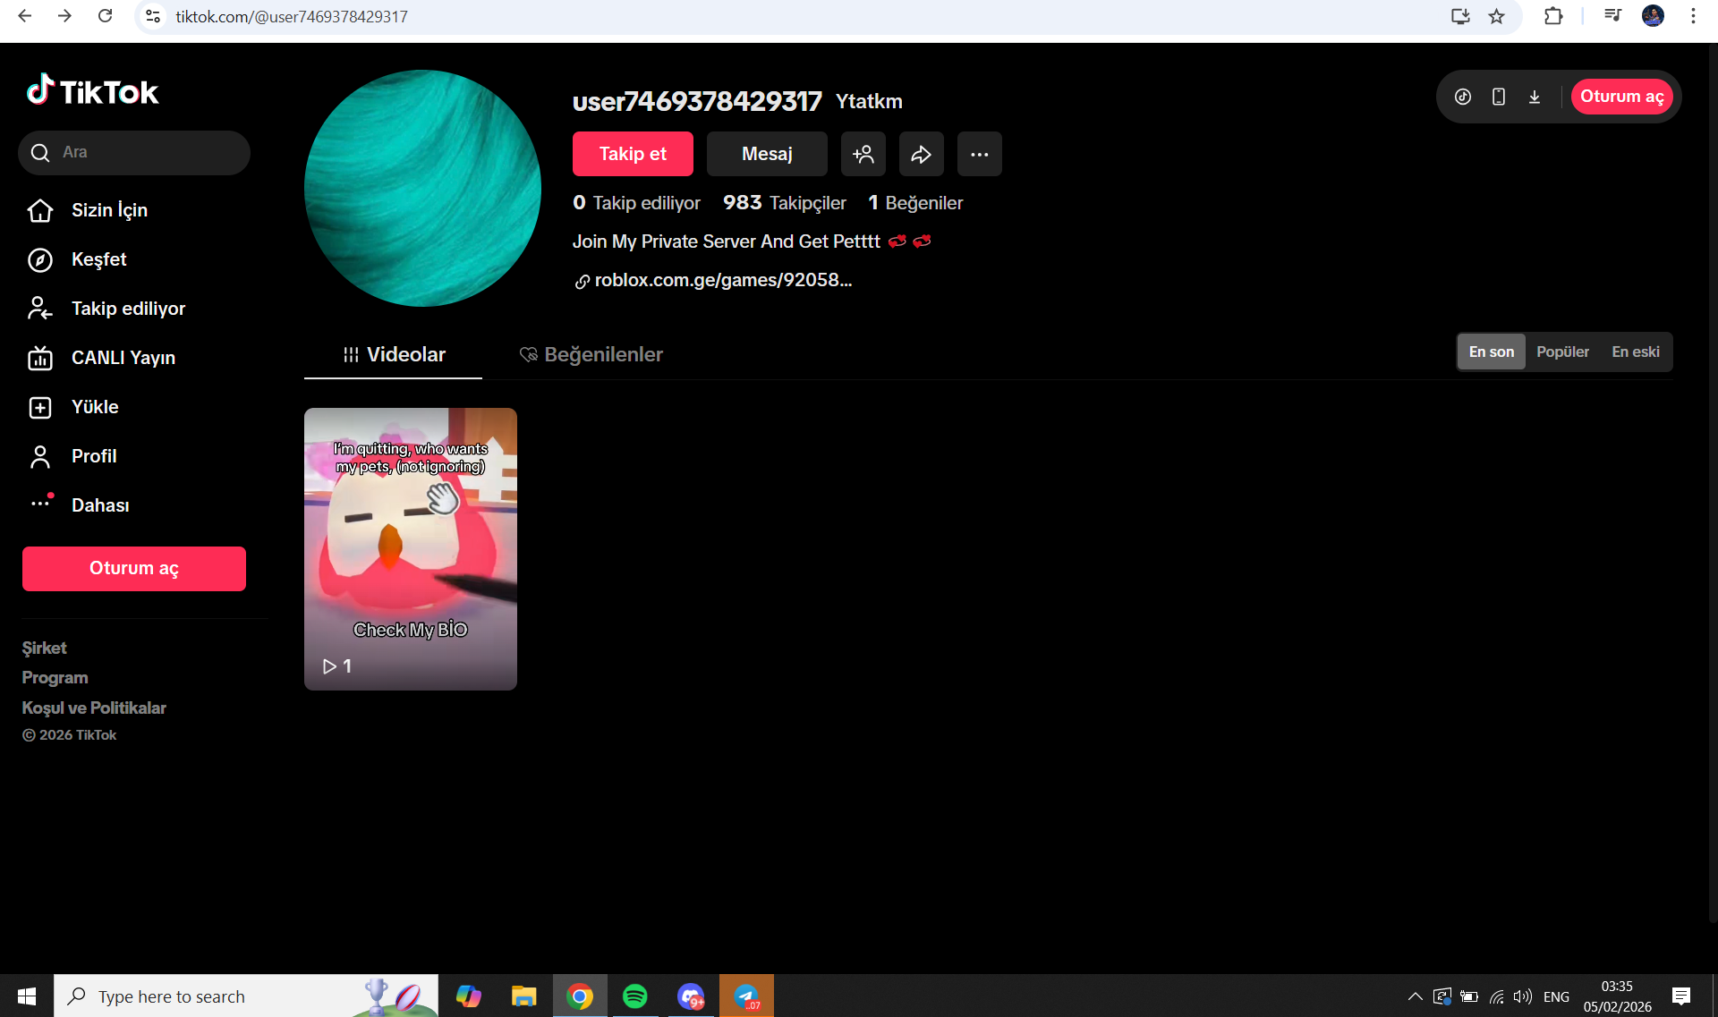The image size is (1718, 1017).
Task: Click the username user7469378429317 heading
Action: (697, 101)
